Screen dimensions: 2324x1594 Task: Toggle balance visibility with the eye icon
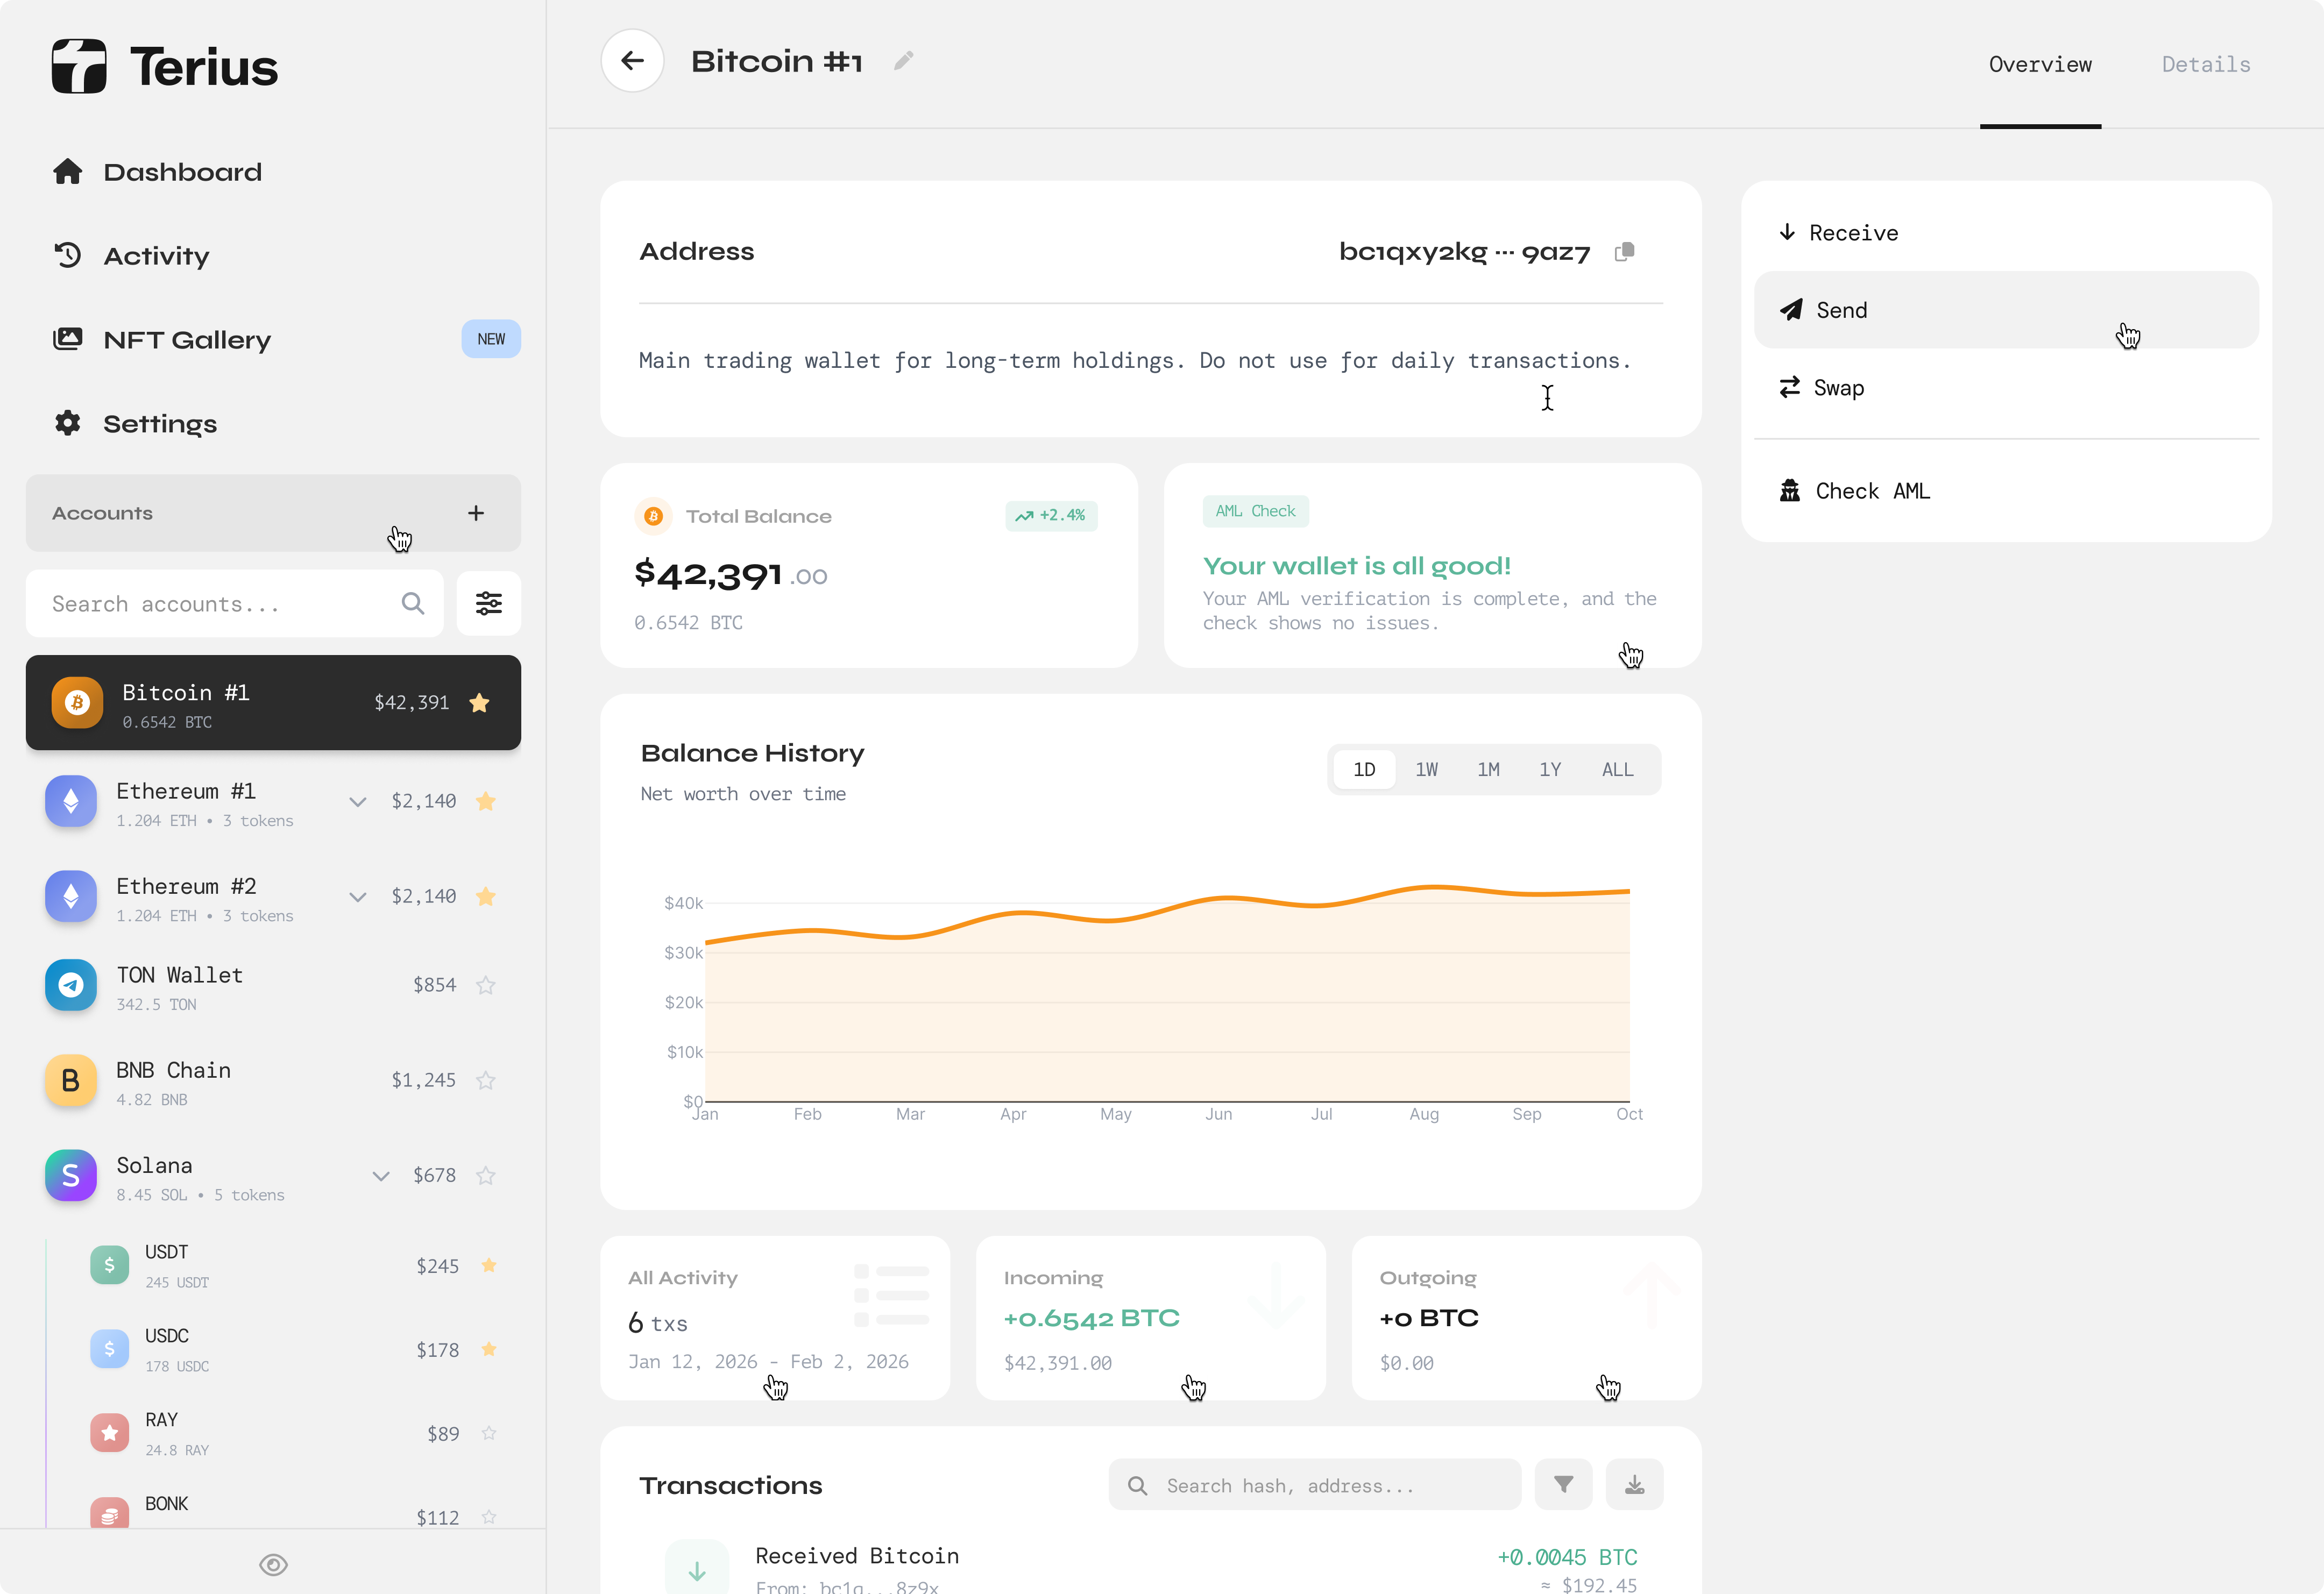click(273, 1564)
